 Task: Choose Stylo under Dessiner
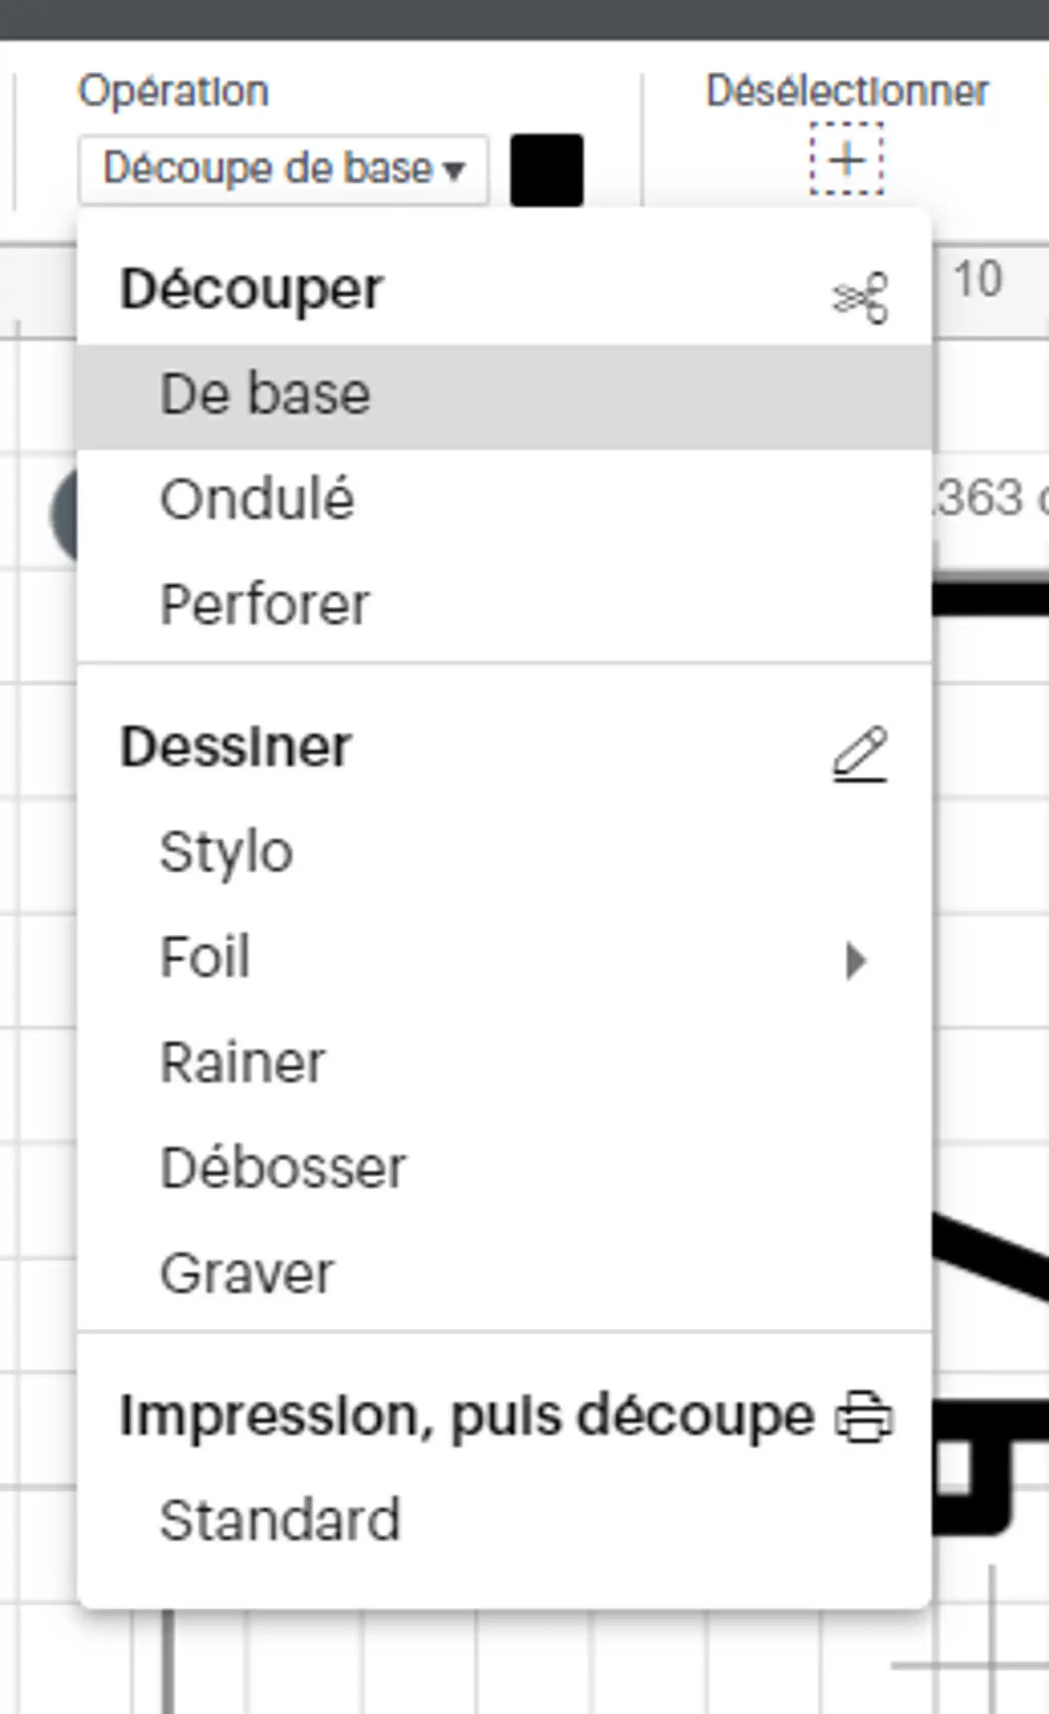[505, 852]
